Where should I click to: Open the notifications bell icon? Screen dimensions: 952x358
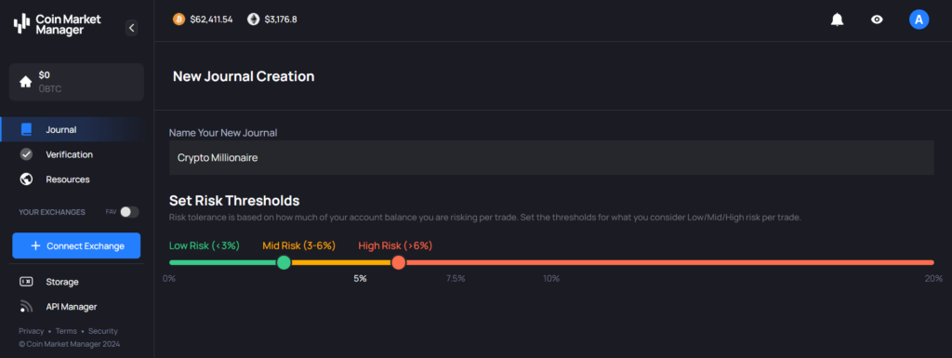click(x=838, y=20)
